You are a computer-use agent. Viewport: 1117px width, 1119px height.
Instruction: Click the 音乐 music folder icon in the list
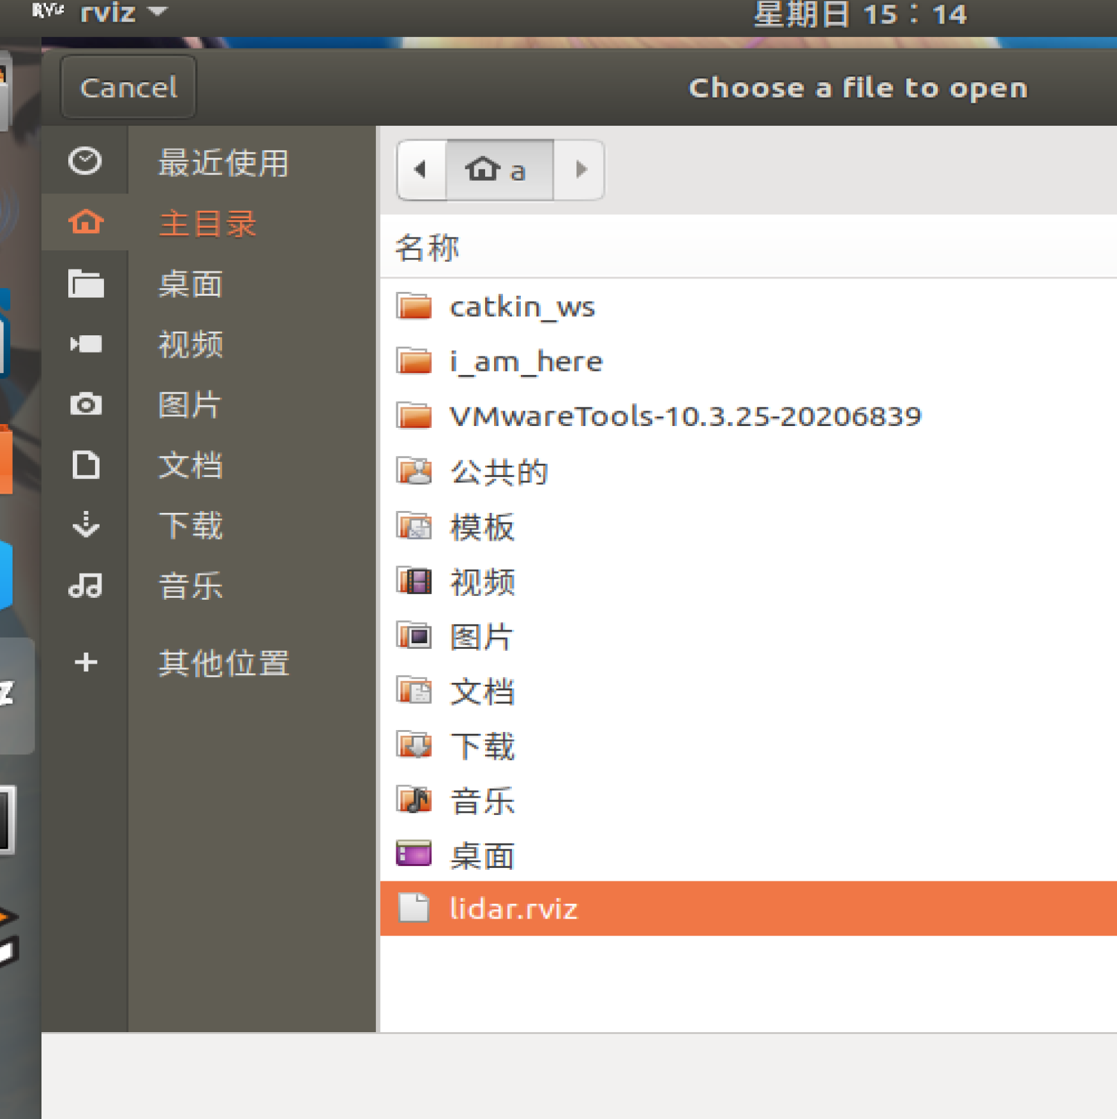coord(414,800)
